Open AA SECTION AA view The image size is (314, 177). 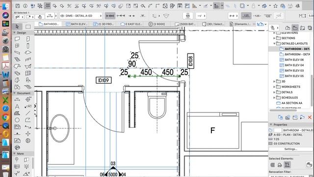(291, 103)
